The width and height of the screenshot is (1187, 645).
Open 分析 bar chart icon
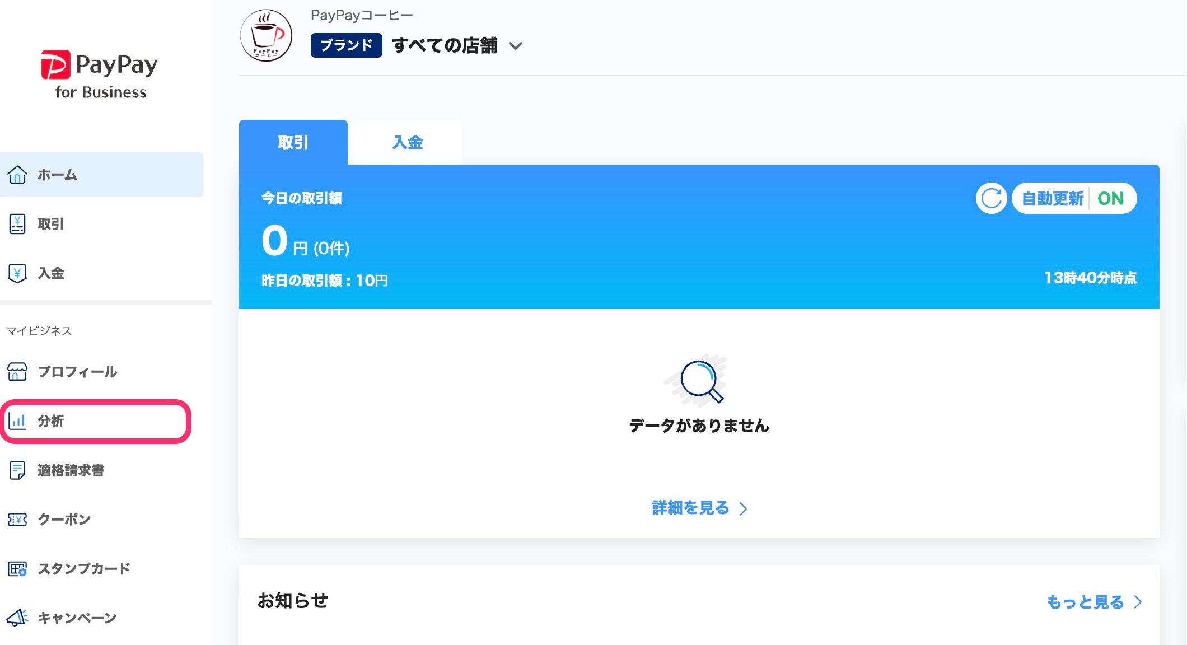click(x=17, y=421)
